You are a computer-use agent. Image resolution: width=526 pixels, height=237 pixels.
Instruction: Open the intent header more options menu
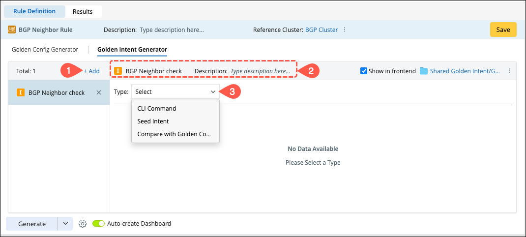[509, 71]
